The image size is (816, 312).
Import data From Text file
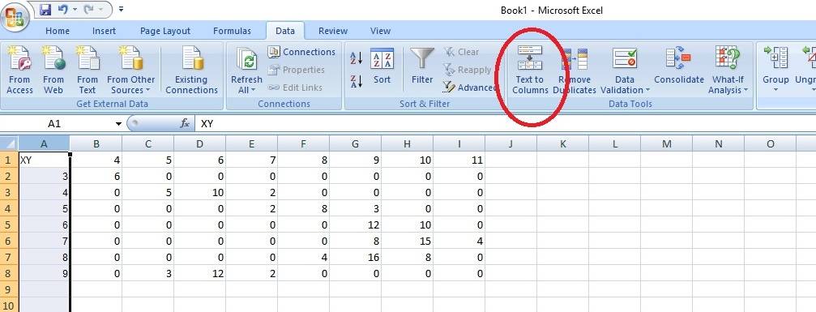88,71
